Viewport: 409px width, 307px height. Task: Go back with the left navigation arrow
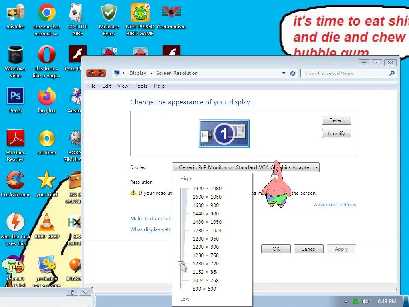(91, 73)
